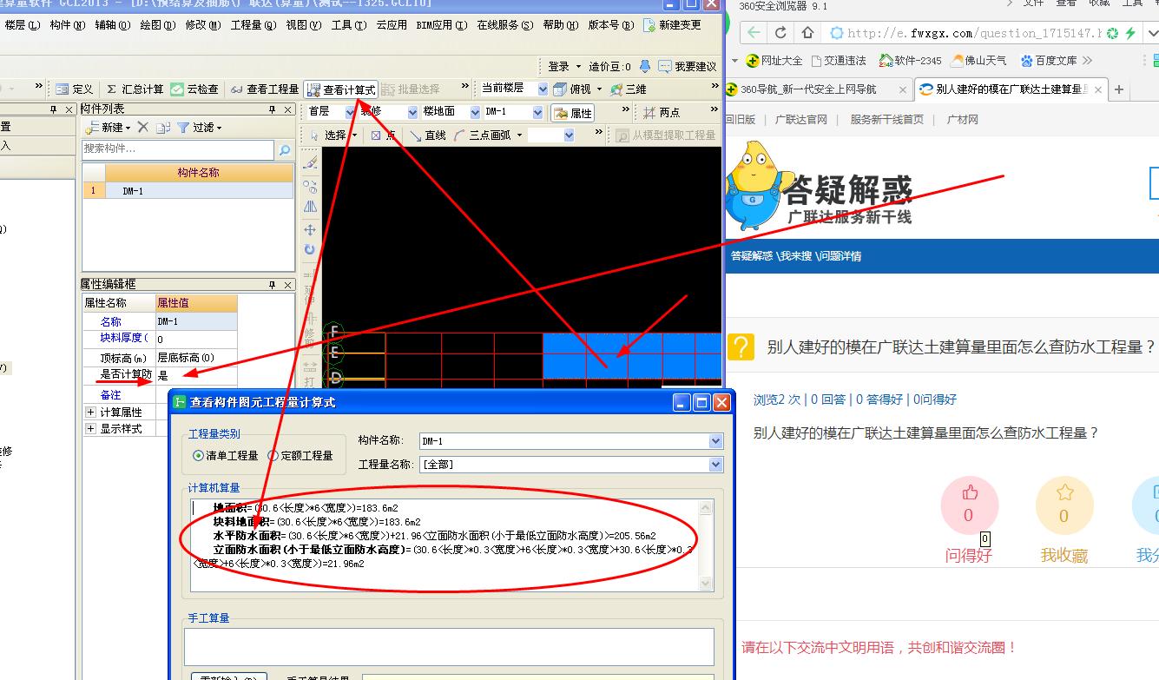Click 百度文库 bookmark
The image size is (1159, 680).
pyautogui.click(x=1048, y=61)
